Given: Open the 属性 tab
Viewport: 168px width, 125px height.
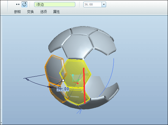Looking at the screenshot, I should click(x=56, y=12).
